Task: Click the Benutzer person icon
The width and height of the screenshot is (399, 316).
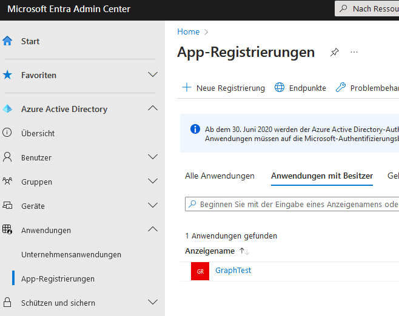Action: pyautogui.click(x=7, y=157)
